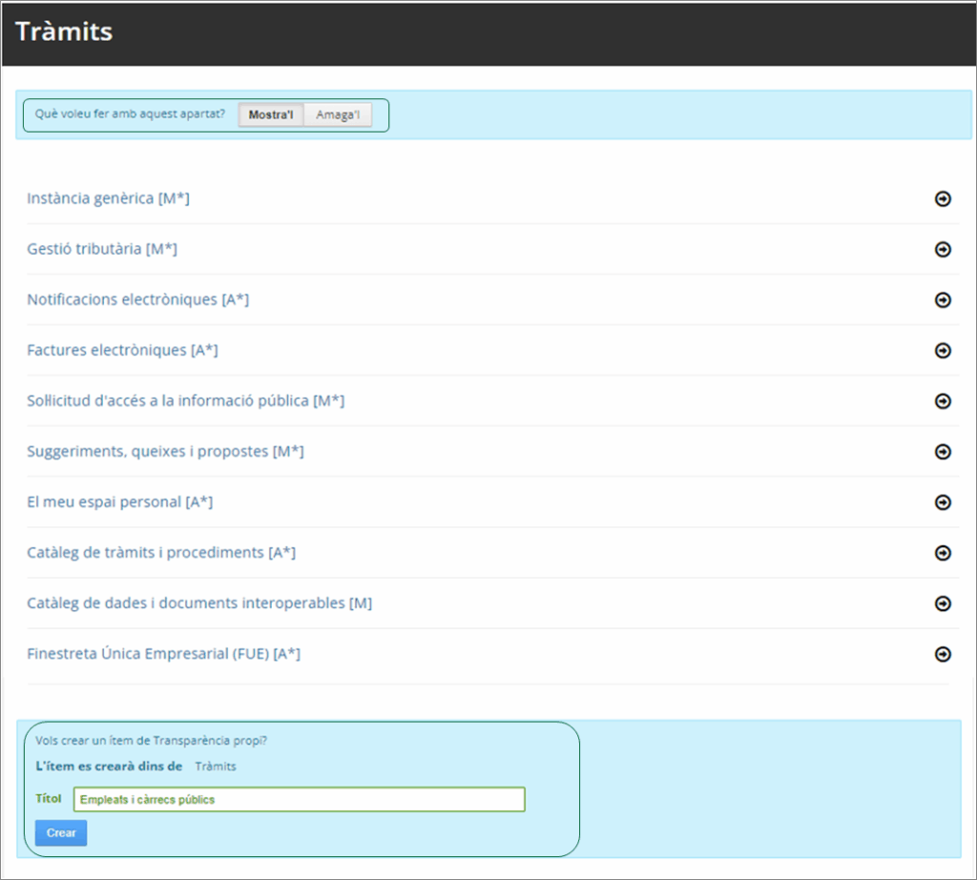977x880 pixels.
Task: Click the Títol text input field
Action: (299, 799)
